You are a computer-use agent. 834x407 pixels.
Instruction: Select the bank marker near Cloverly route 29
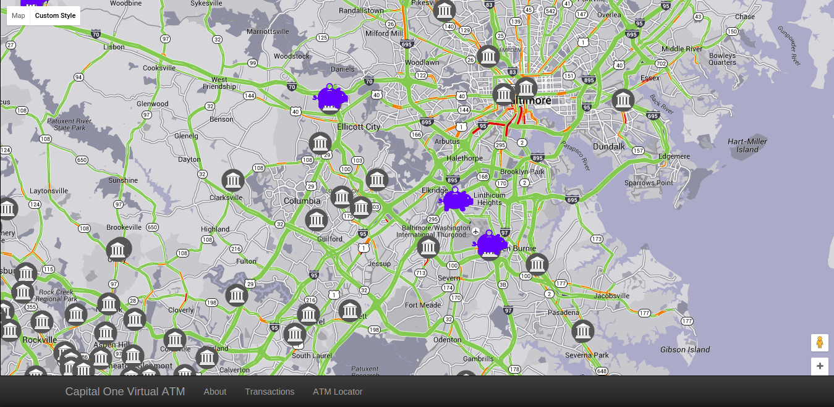point(237,295)
